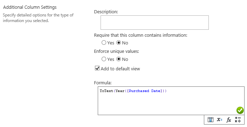Click the Additional Column Settings heading
Viewport: 247px width, 127px height.
pos(30,7)
